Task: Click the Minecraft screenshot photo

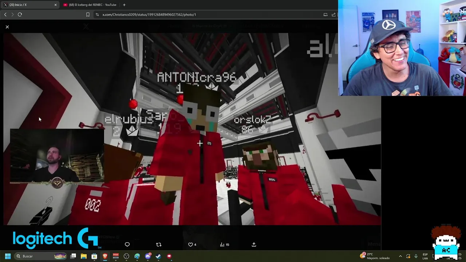Action: pyautogui.click(x=192, y=129)
